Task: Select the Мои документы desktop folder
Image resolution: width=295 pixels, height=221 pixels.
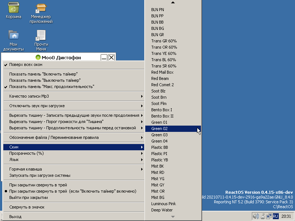Action: click(14, 41)
